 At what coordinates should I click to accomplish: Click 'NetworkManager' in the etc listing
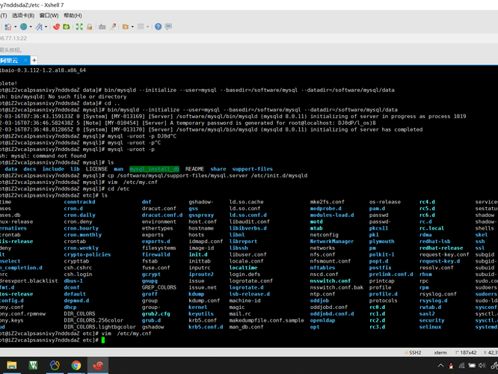pos(332,242)
